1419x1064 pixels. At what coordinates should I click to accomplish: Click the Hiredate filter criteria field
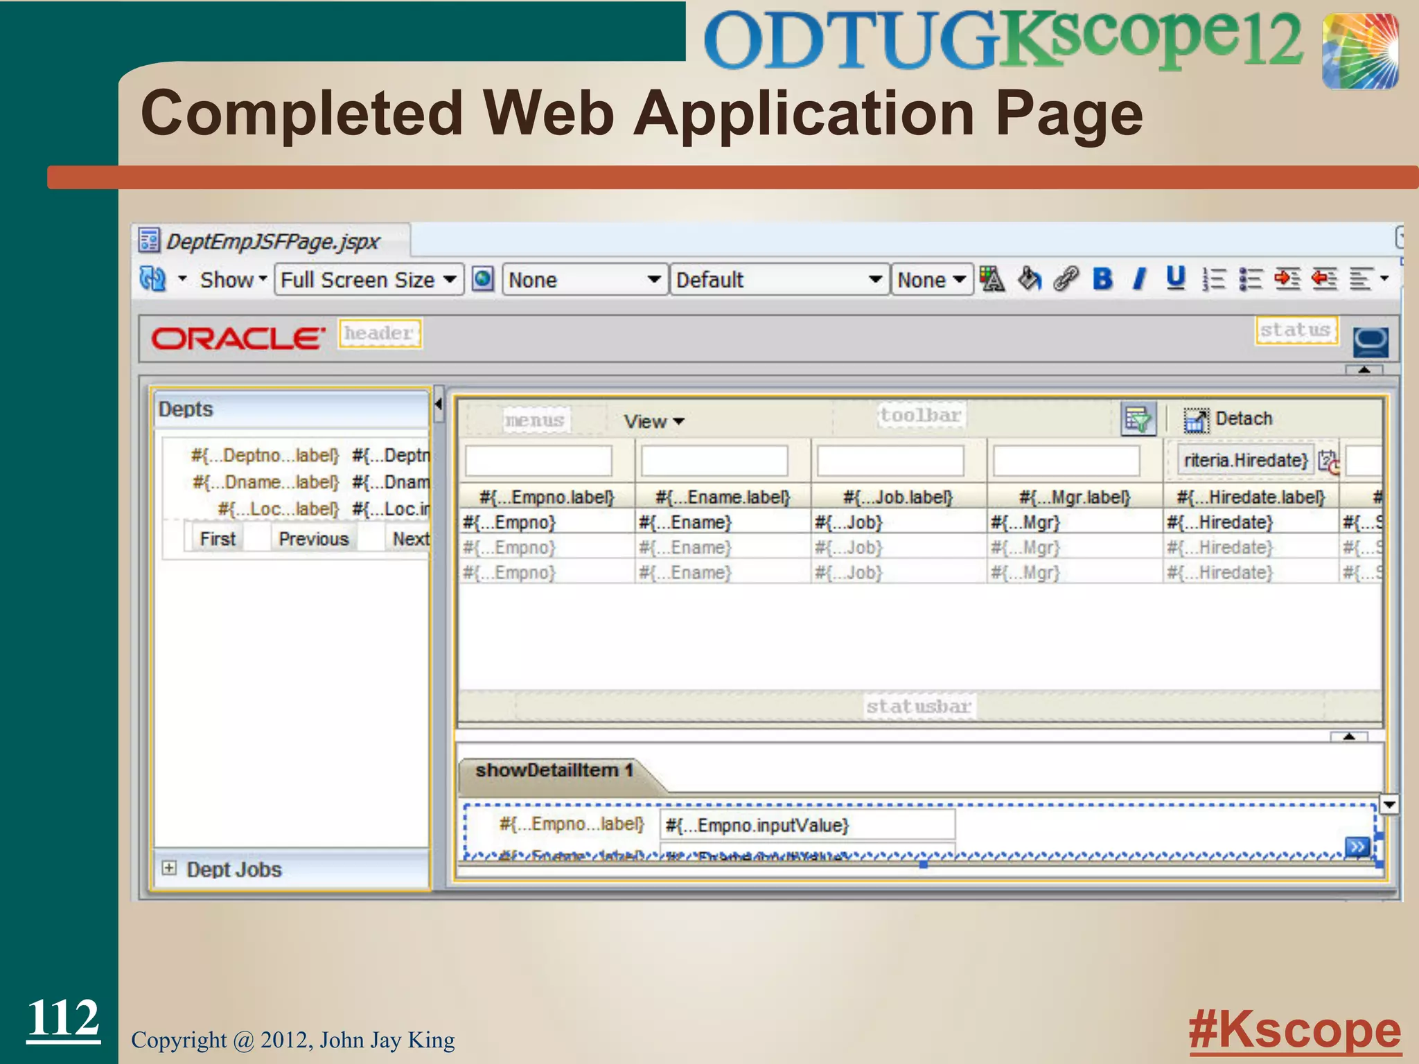[1244, 461]
